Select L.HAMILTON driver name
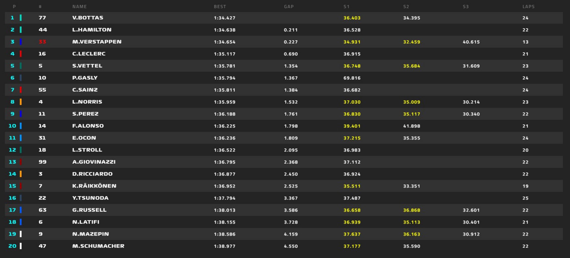The height and width of the screenshot is (258, 570). 92,30
